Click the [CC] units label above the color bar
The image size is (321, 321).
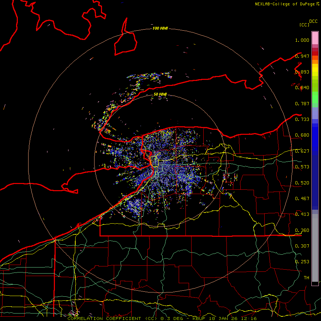click(x=304, y=25)
